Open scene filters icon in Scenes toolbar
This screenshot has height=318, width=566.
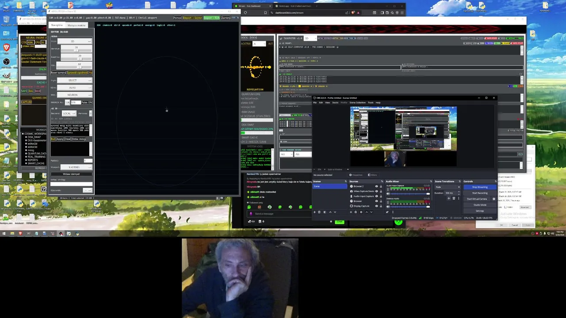click(325, 212)
